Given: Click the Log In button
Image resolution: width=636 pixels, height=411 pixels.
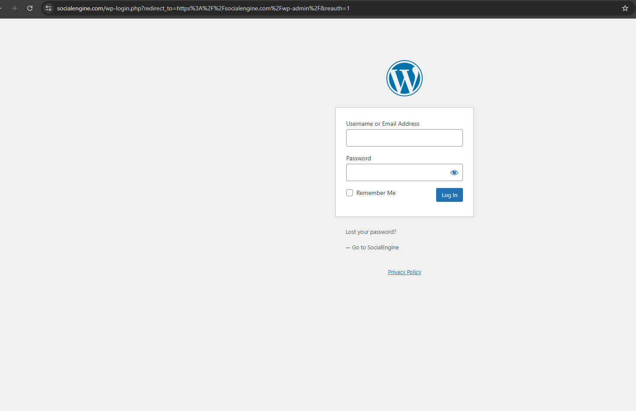Looking at the screenshot, I should tap(450, 195).
